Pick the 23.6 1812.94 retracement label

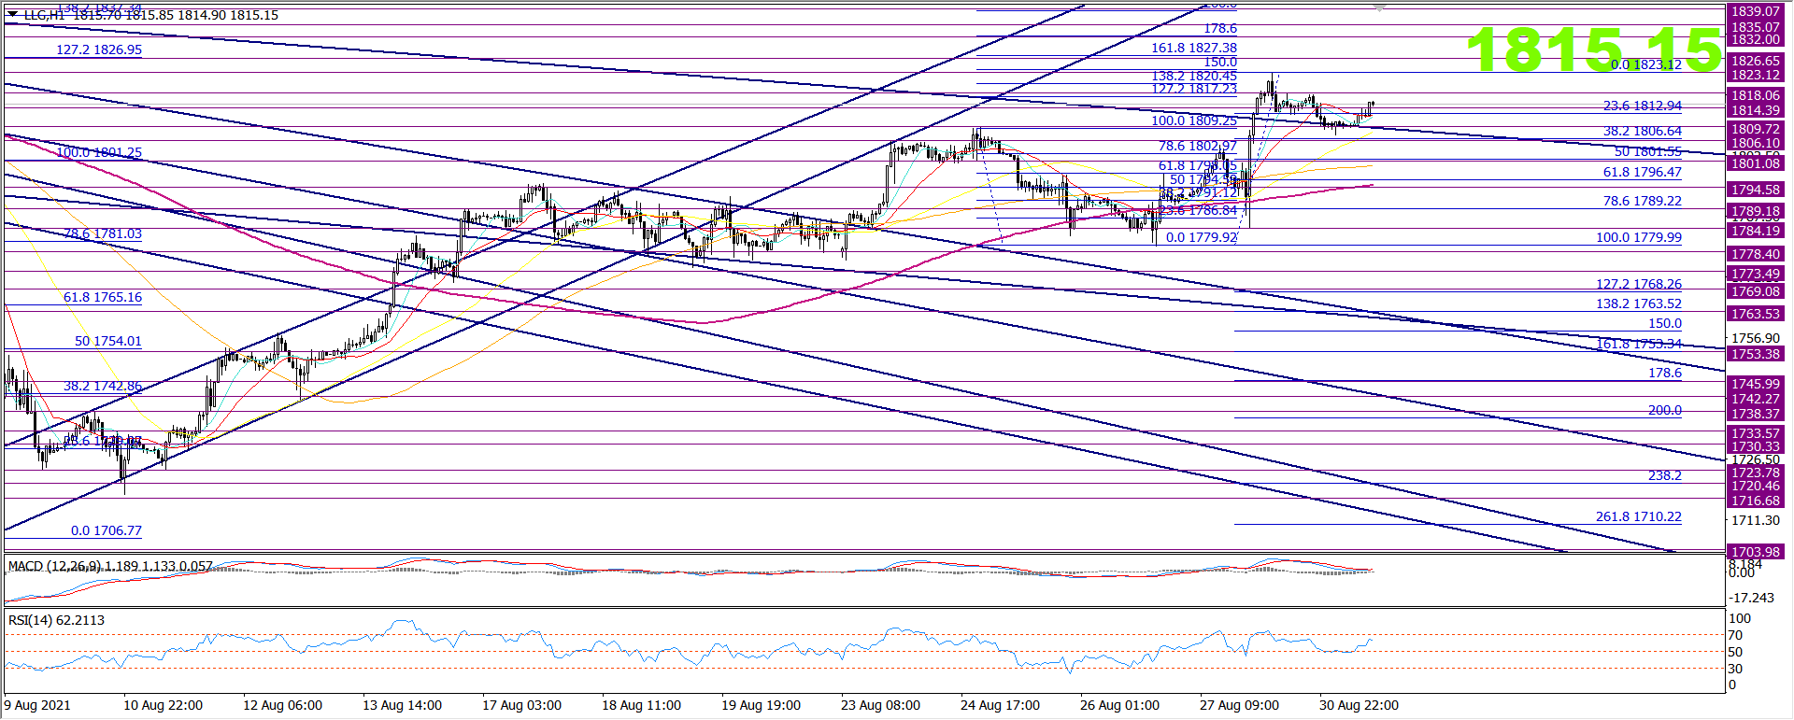[1643, 106]
